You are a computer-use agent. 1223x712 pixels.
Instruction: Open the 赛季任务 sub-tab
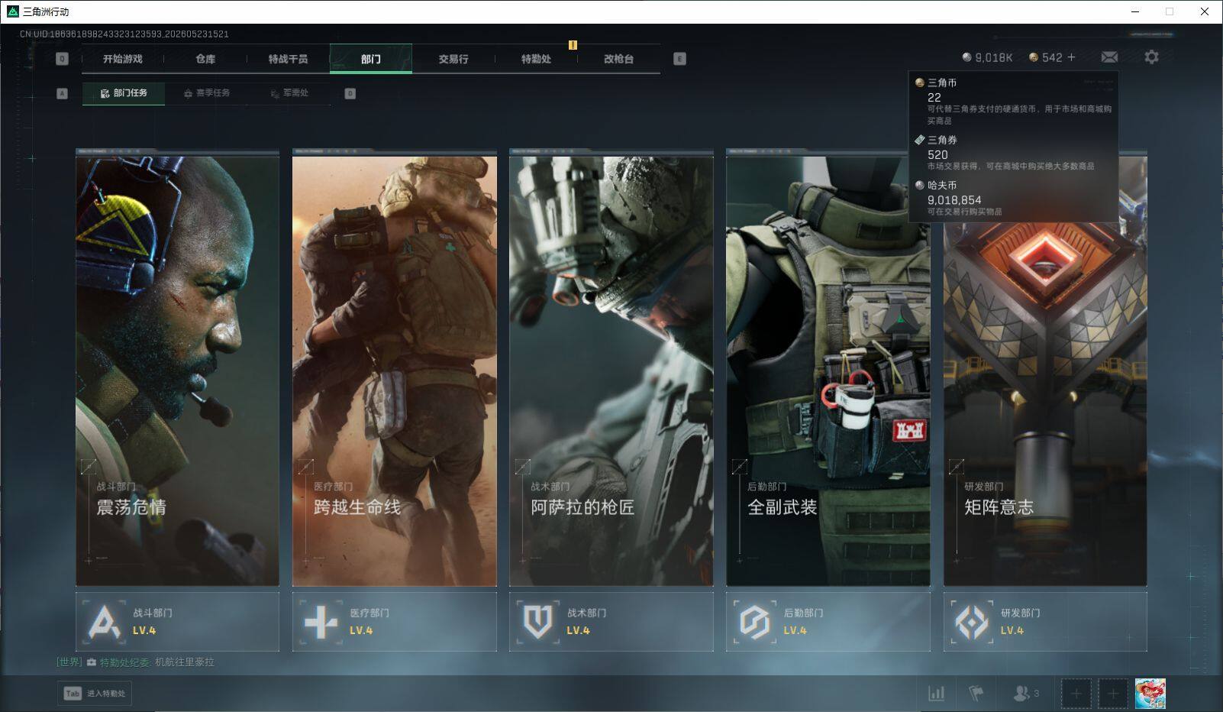[x=207, y=93]
